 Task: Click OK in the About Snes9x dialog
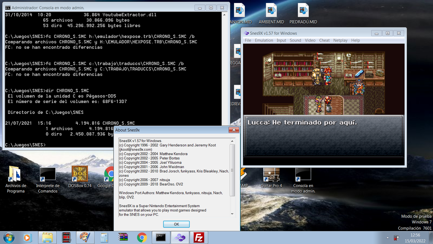point(176,224)
